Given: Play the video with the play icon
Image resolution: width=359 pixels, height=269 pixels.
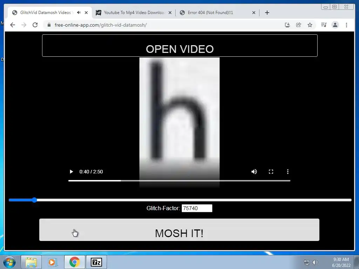Looking at the screenshot, I should [71, 172].
